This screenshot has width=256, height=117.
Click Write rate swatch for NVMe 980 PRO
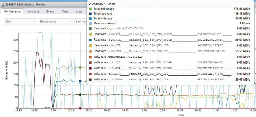(90, 80)
